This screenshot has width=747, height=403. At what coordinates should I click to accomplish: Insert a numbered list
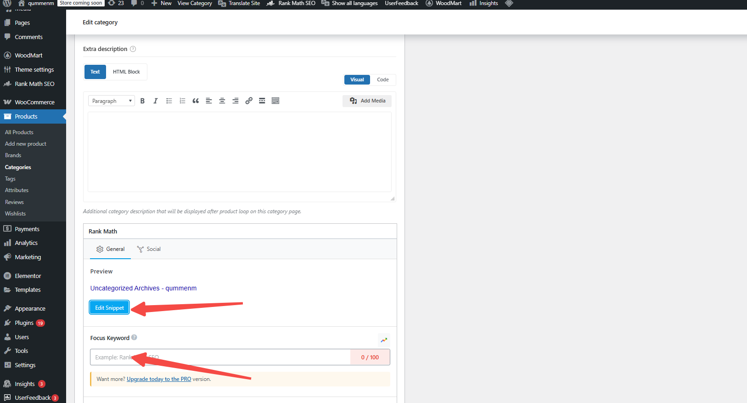[x=182, y=101]
